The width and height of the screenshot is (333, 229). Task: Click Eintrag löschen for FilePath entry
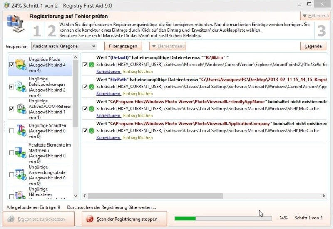click(x=138, y=94)
